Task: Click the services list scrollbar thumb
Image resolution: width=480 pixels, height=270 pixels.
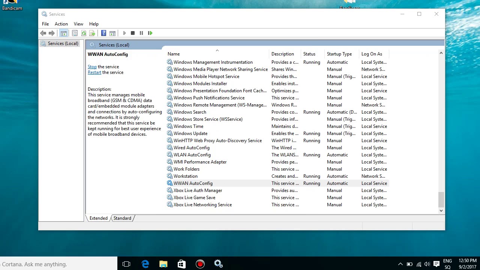Action: click(441, 199)
